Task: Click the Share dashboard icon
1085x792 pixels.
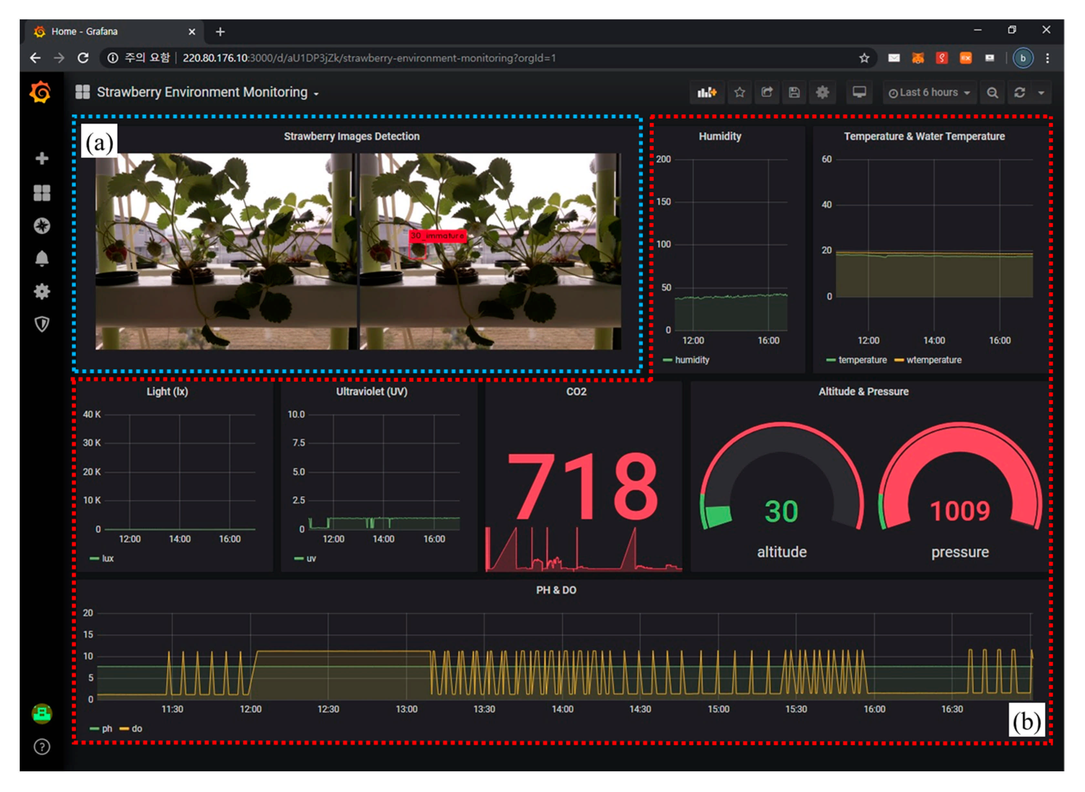Action: pos(767,92)
